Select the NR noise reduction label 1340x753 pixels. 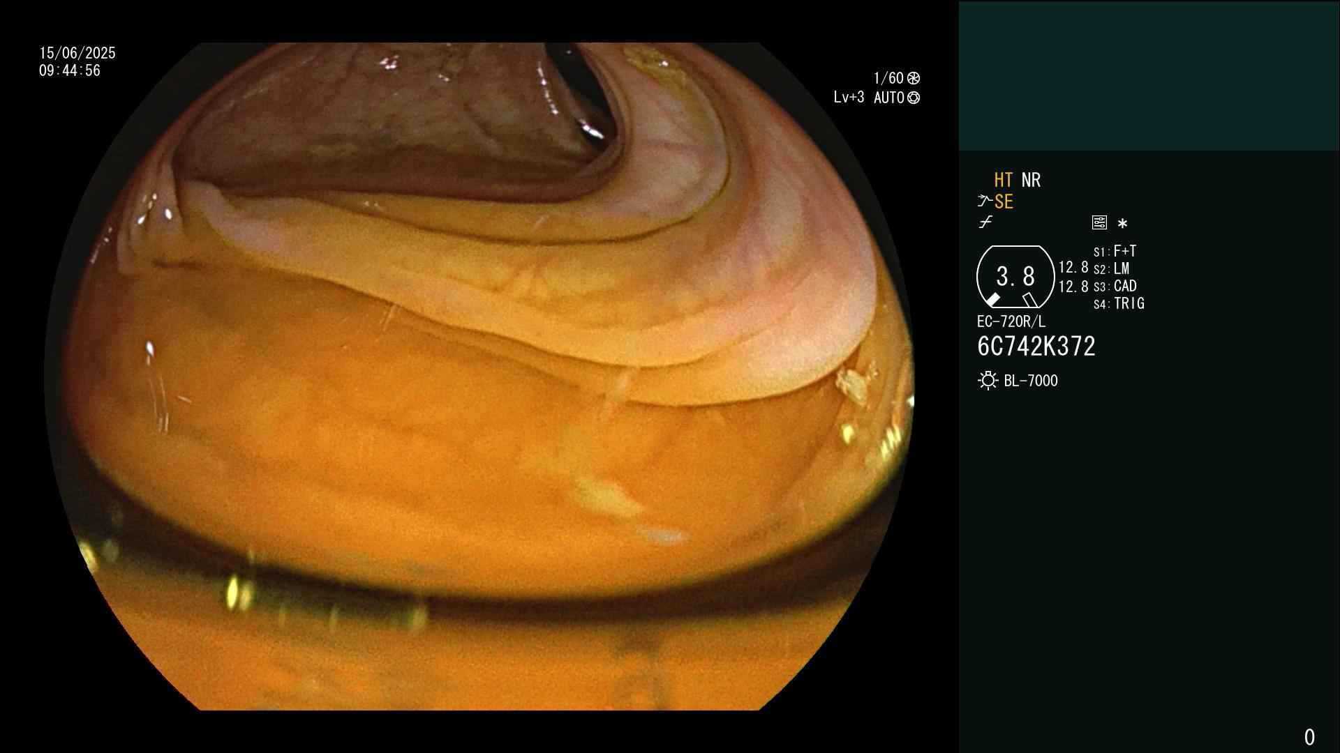tap(1031, 180)
